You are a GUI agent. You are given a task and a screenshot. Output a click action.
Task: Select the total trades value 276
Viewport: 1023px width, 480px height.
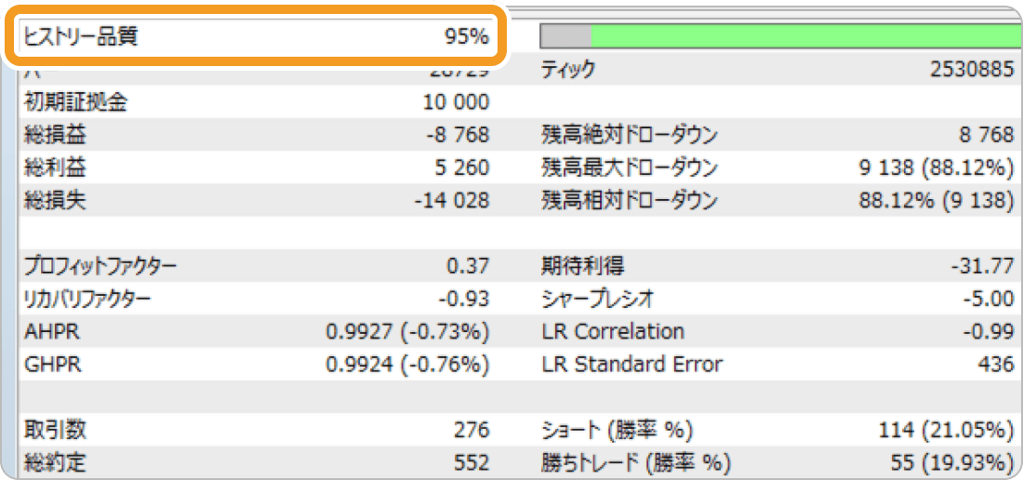pos(472,430)
